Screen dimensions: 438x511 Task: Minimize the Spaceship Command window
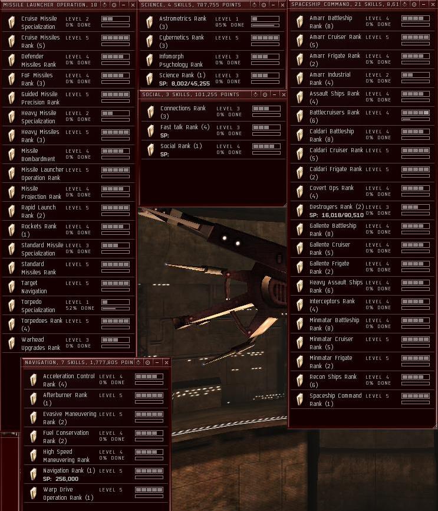[423, 4]
